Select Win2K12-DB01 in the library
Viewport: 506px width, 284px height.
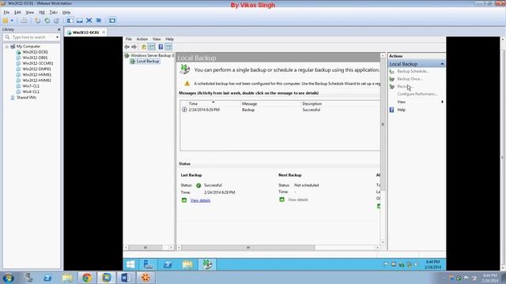(x=35, y=58)
